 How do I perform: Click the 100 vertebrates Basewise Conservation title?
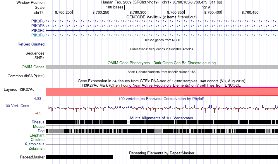pyautogui.click(x=162, y=99)
